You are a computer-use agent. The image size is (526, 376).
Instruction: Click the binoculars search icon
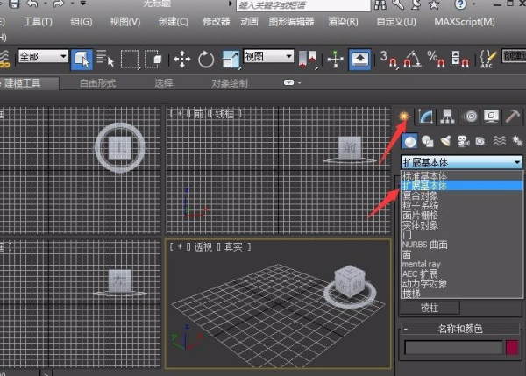click(x=380, y=4)
